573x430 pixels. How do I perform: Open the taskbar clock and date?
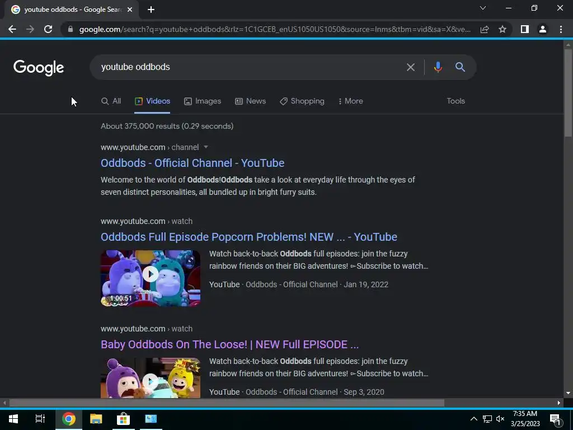pos(525,419)
